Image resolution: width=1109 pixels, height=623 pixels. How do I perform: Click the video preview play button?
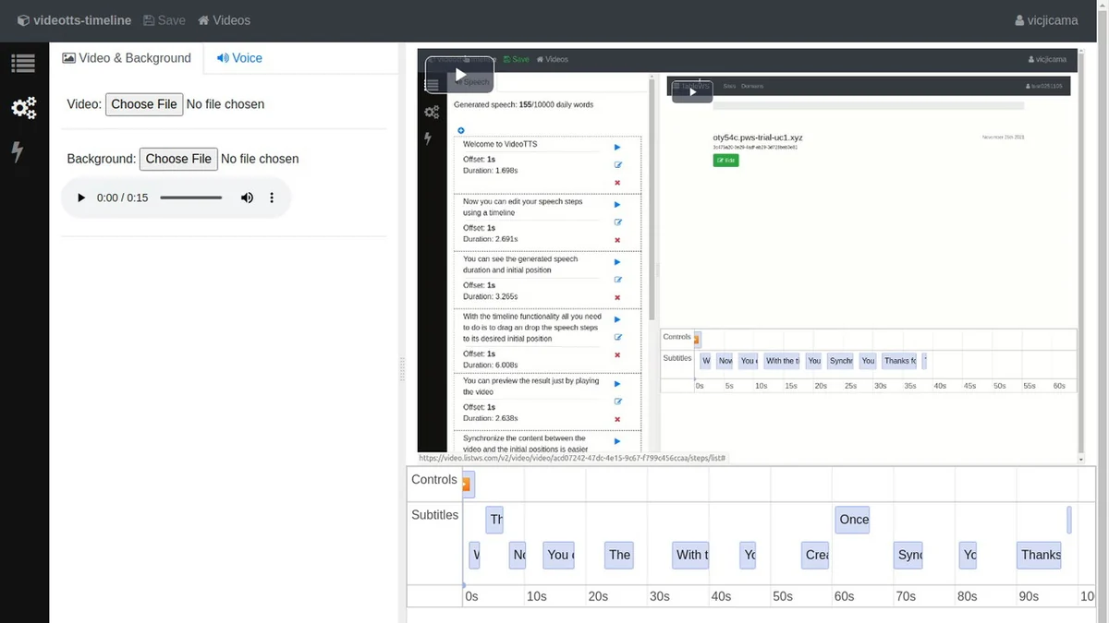point(459,75)
